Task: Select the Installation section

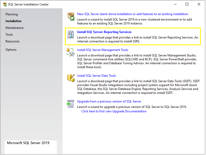Action: point(14,21)
